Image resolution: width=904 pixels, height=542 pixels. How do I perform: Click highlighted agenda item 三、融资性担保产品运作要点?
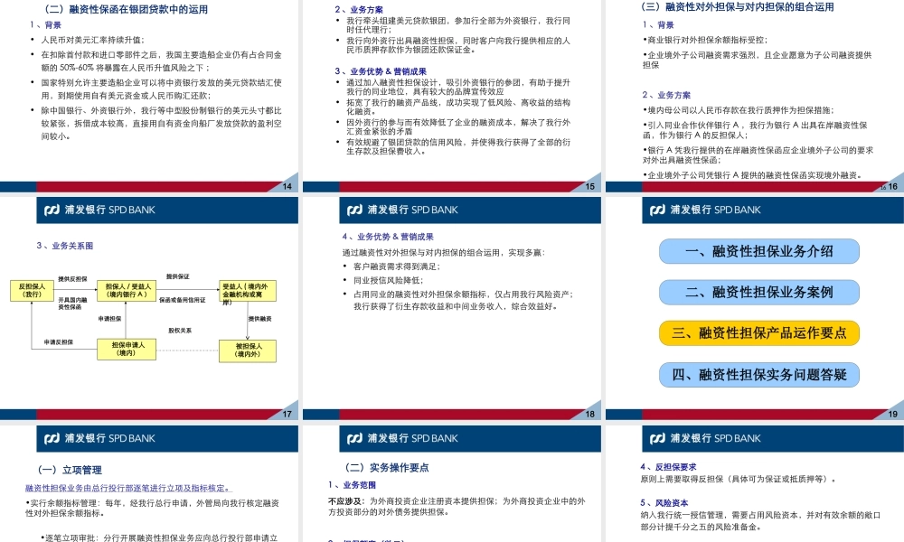[x=758, y=333]
